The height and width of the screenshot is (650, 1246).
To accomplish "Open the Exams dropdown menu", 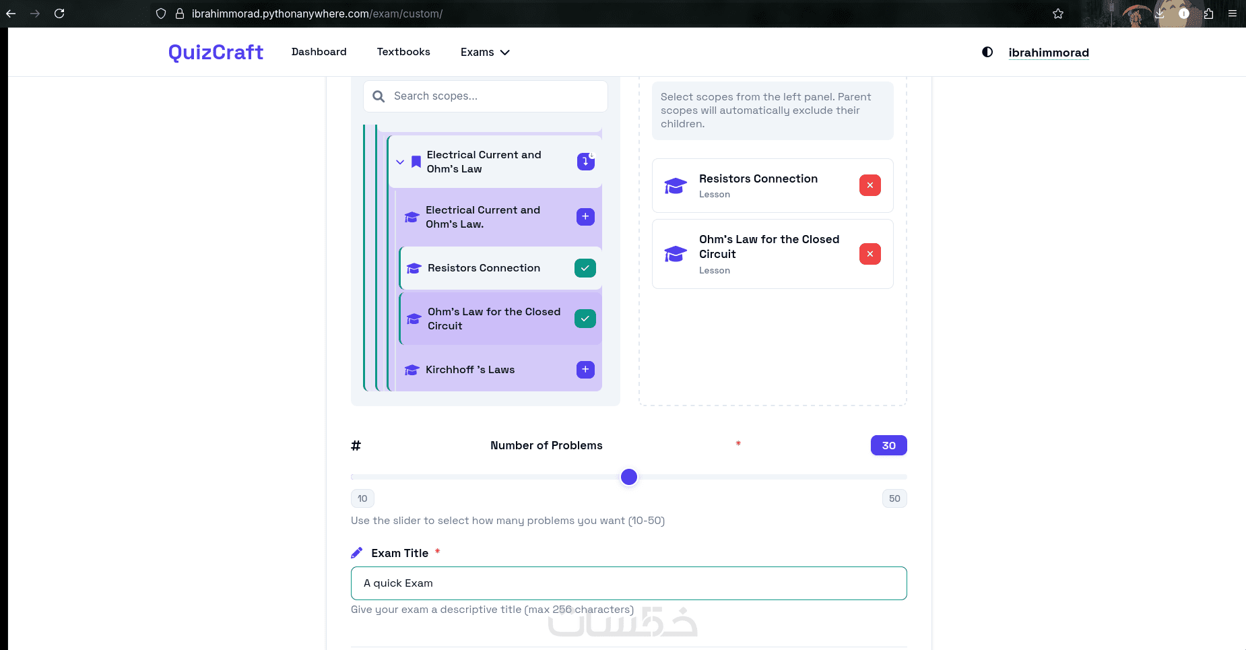I will [x=485, y=52].
